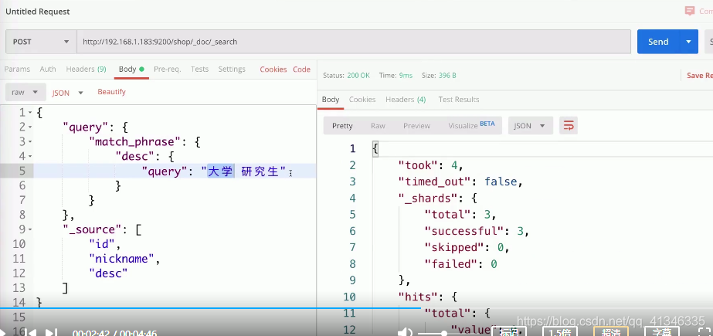Send the request with the Send button
713x336 pixels.
coord(658,42)
